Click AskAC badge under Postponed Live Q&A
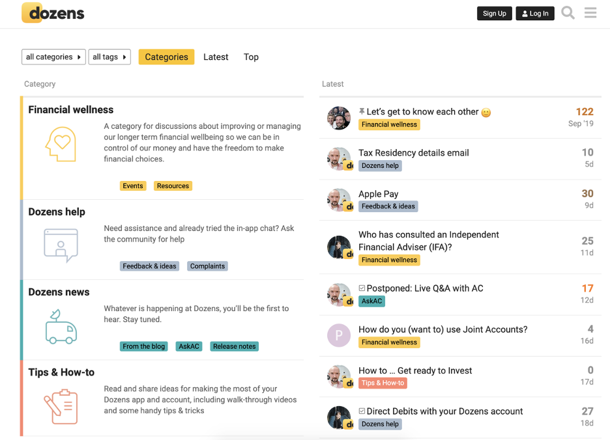 click(371, 301)
